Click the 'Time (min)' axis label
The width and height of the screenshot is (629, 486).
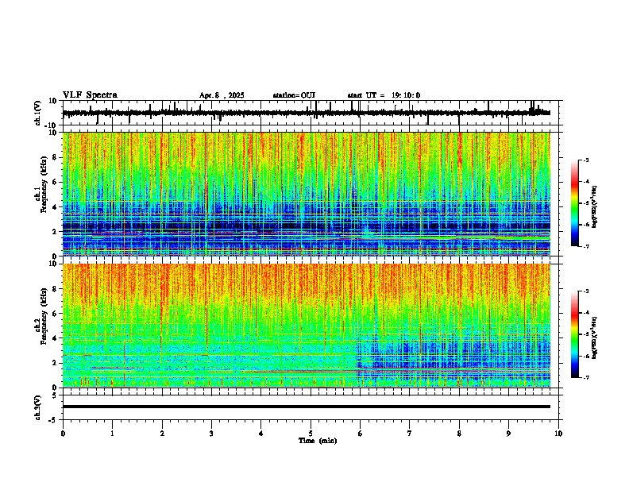point(318,441)
